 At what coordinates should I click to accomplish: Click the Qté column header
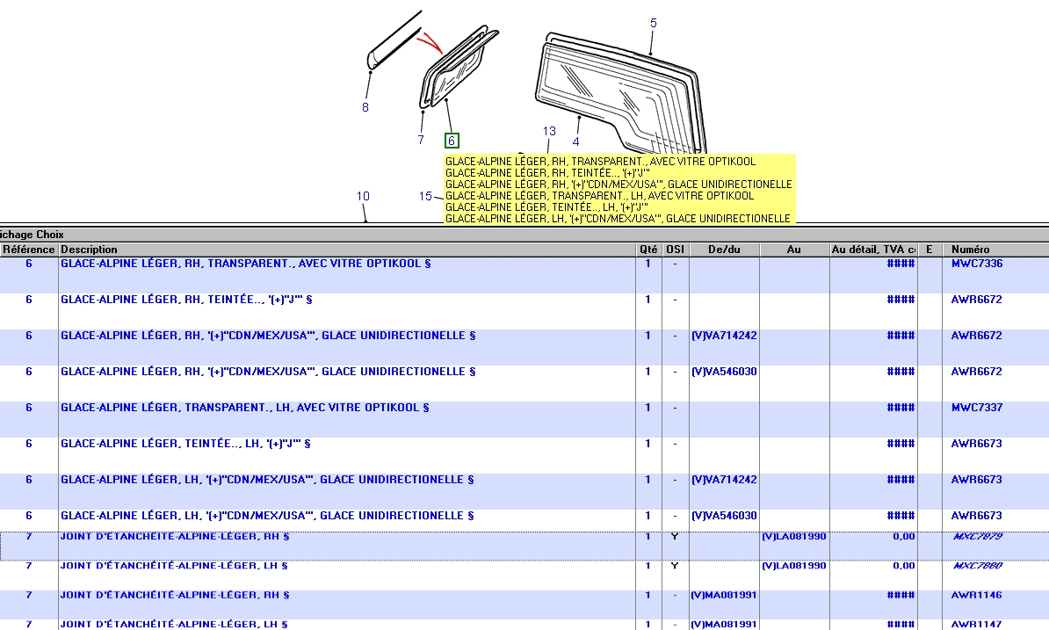click(647, 250)
